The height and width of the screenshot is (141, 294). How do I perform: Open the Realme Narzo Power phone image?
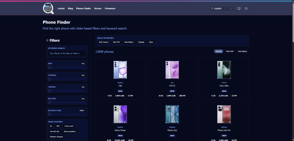(120, 114)
